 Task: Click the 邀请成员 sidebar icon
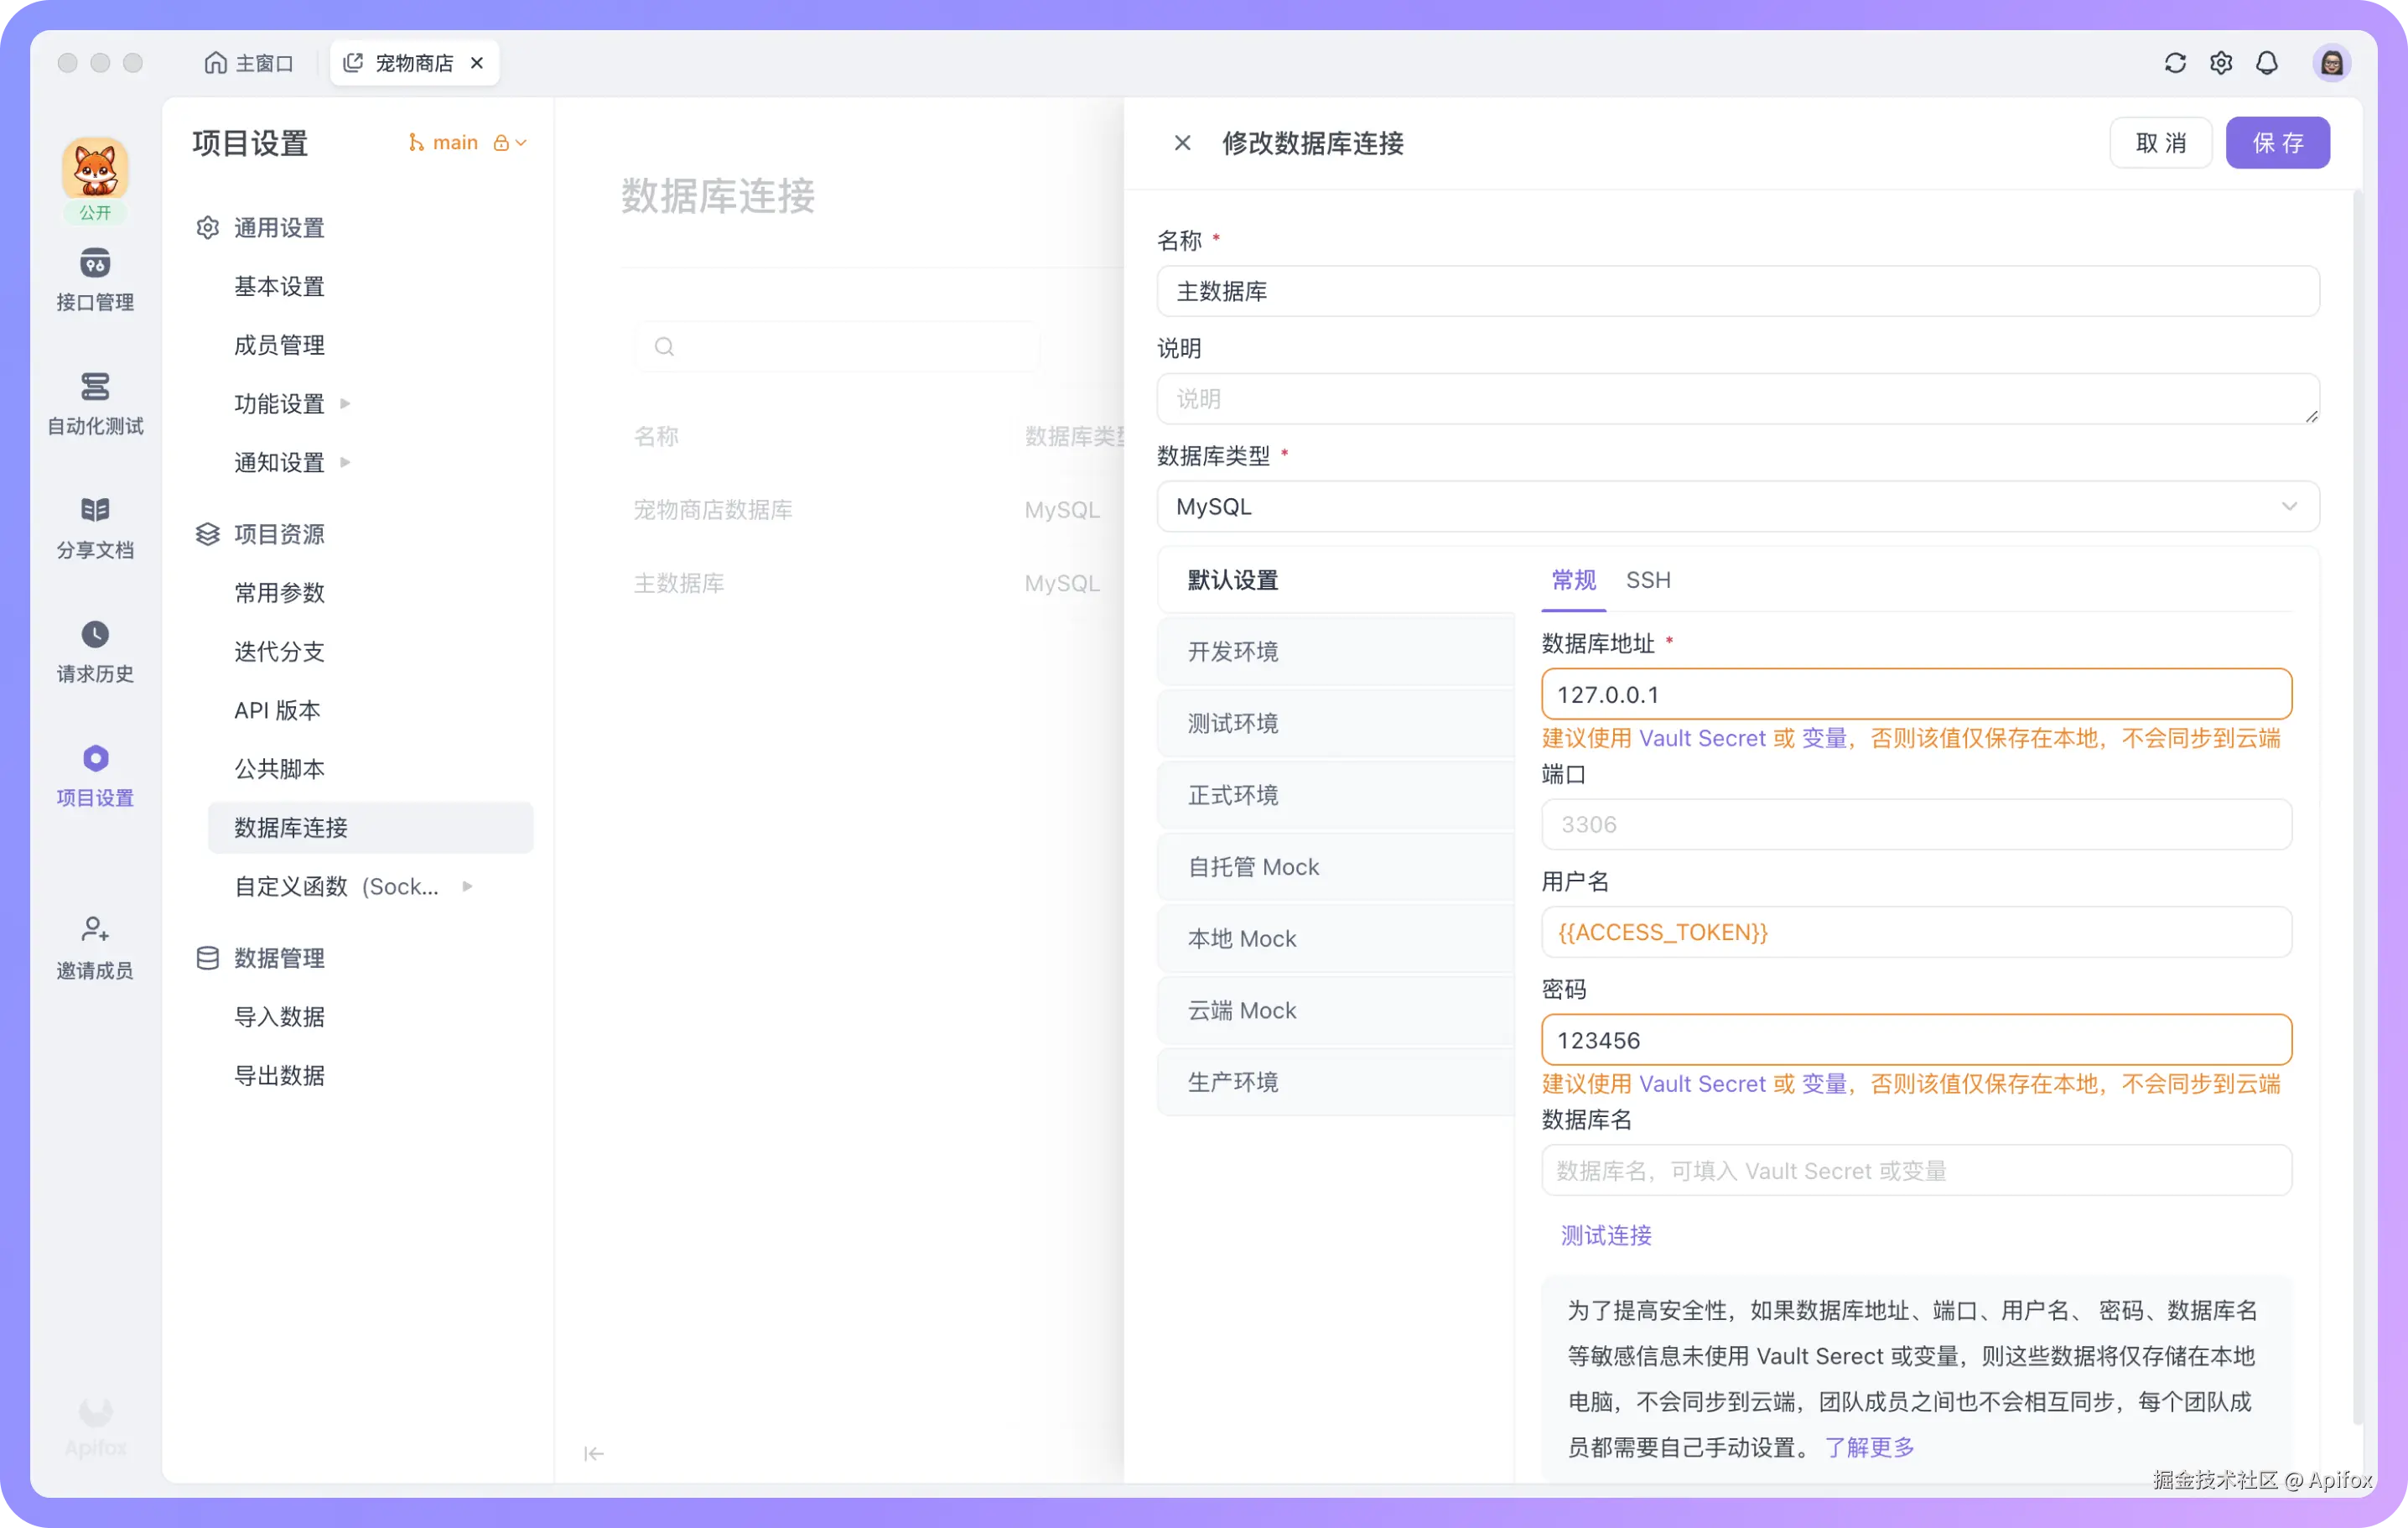click(x=95, y=945)
